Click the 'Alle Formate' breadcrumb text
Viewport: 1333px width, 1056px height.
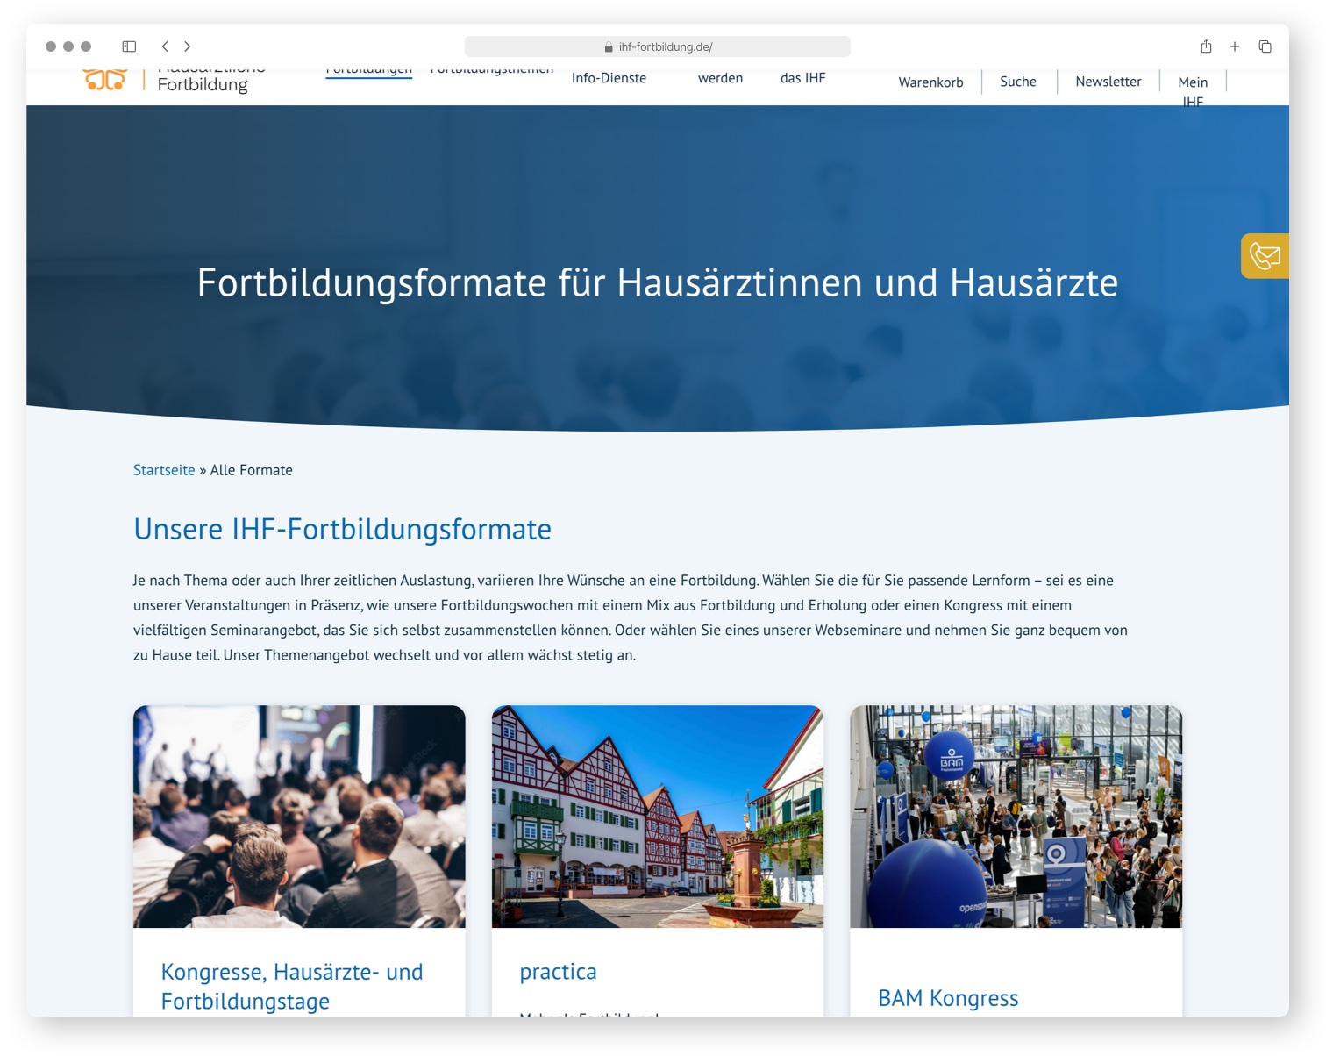[x=252, y=470]
